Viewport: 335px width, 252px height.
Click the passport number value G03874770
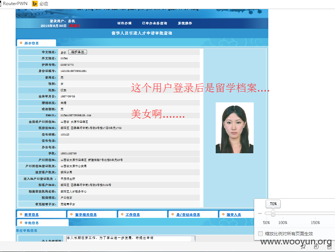pyautogui.click(x=67, y=65)
